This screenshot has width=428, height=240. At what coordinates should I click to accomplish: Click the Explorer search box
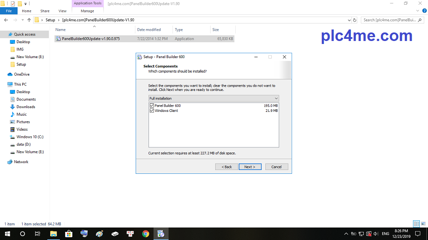point(389,20)
